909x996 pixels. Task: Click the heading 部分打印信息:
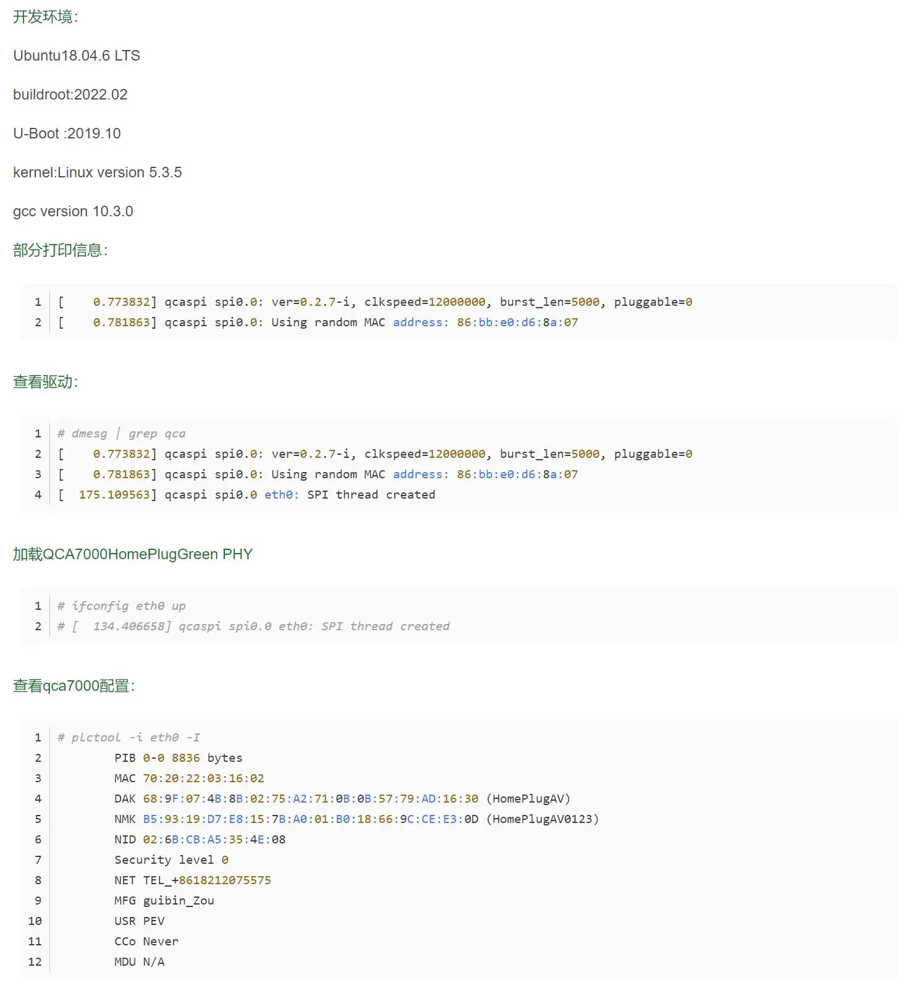pos(61,250)
